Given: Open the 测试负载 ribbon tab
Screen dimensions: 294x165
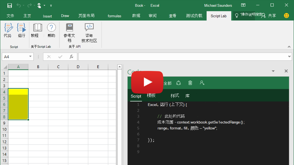Looking at the screenshot, I should [x=194, y=16].
